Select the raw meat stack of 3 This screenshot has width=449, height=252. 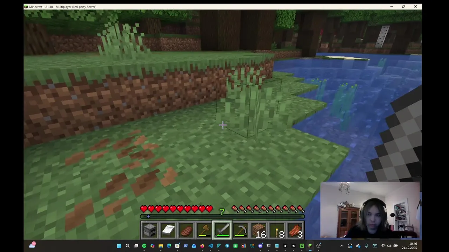(x=295, y=230)
